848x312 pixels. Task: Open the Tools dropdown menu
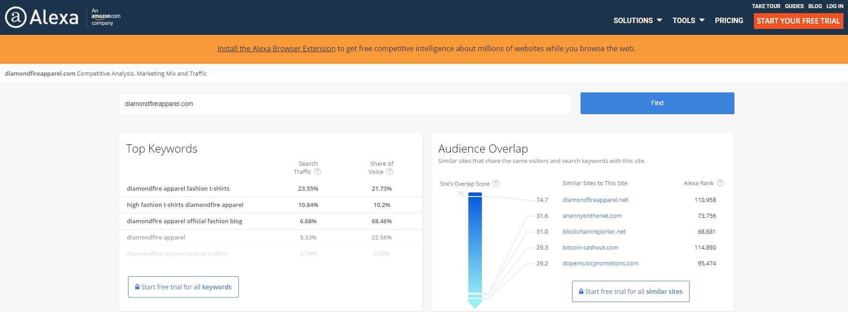pos(688,21)
